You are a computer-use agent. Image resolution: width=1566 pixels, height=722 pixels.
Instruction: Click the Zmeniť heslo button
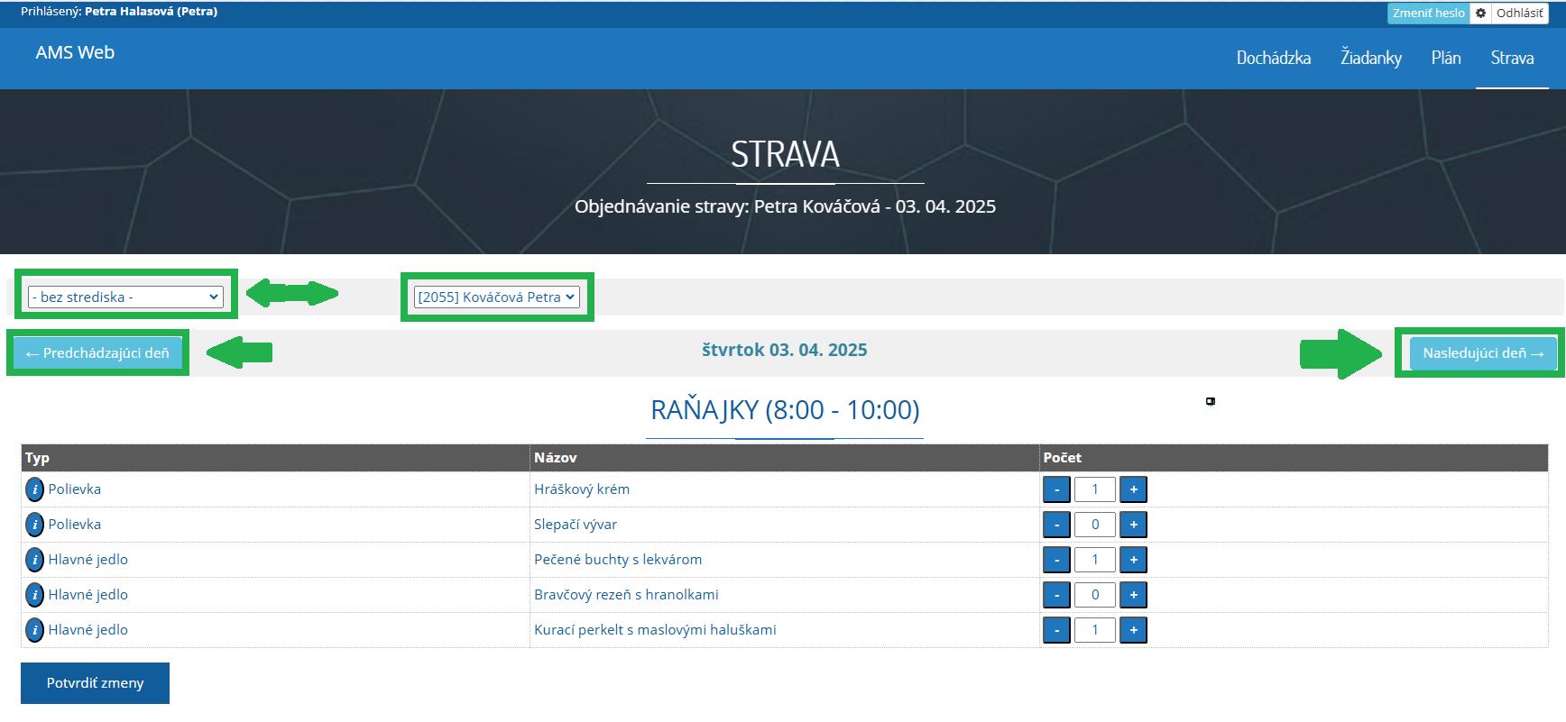click(1428, 13)
